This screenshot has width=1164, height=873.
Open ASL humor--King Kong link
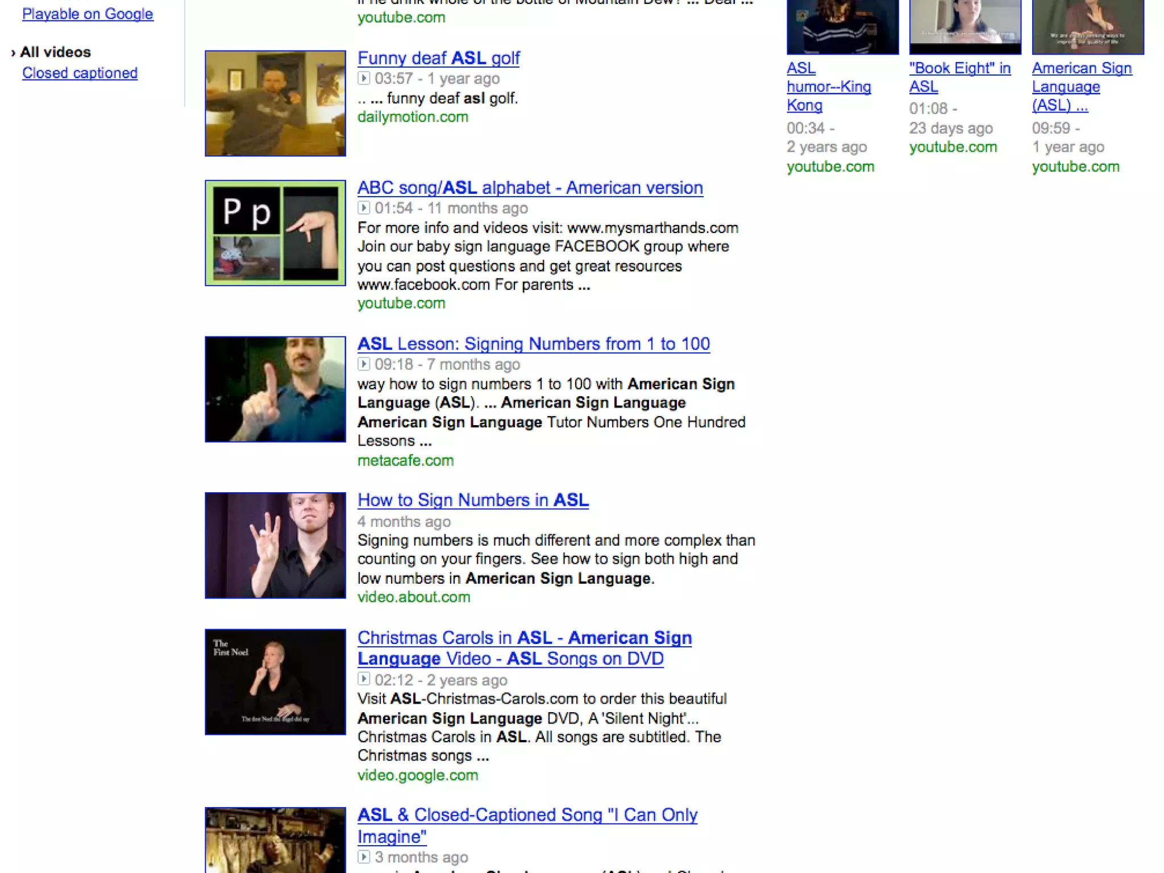(828, 87)
